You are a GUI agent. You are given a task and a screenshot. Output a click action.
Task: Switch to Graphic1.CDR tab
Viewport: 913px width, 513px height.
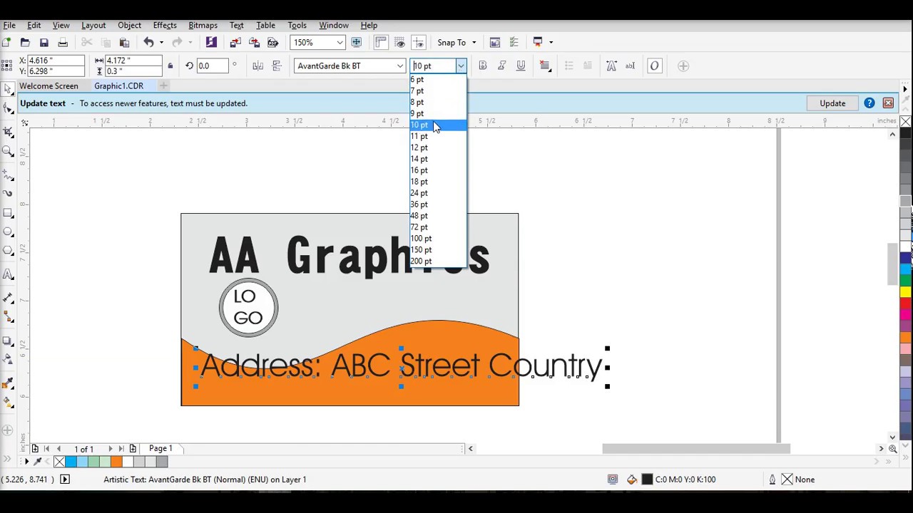click(118, 86)
